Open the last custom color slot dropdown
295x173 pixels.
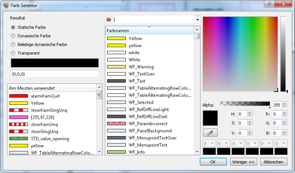(x=281, y=143)
